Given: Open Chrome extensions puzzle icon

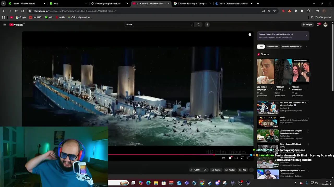Looking at the screenshot, I should tap(308, 11).
